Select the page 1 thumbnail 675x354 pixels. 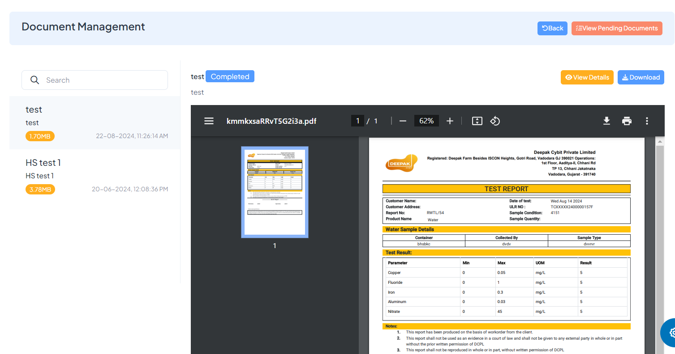click(x=275, y=192)
